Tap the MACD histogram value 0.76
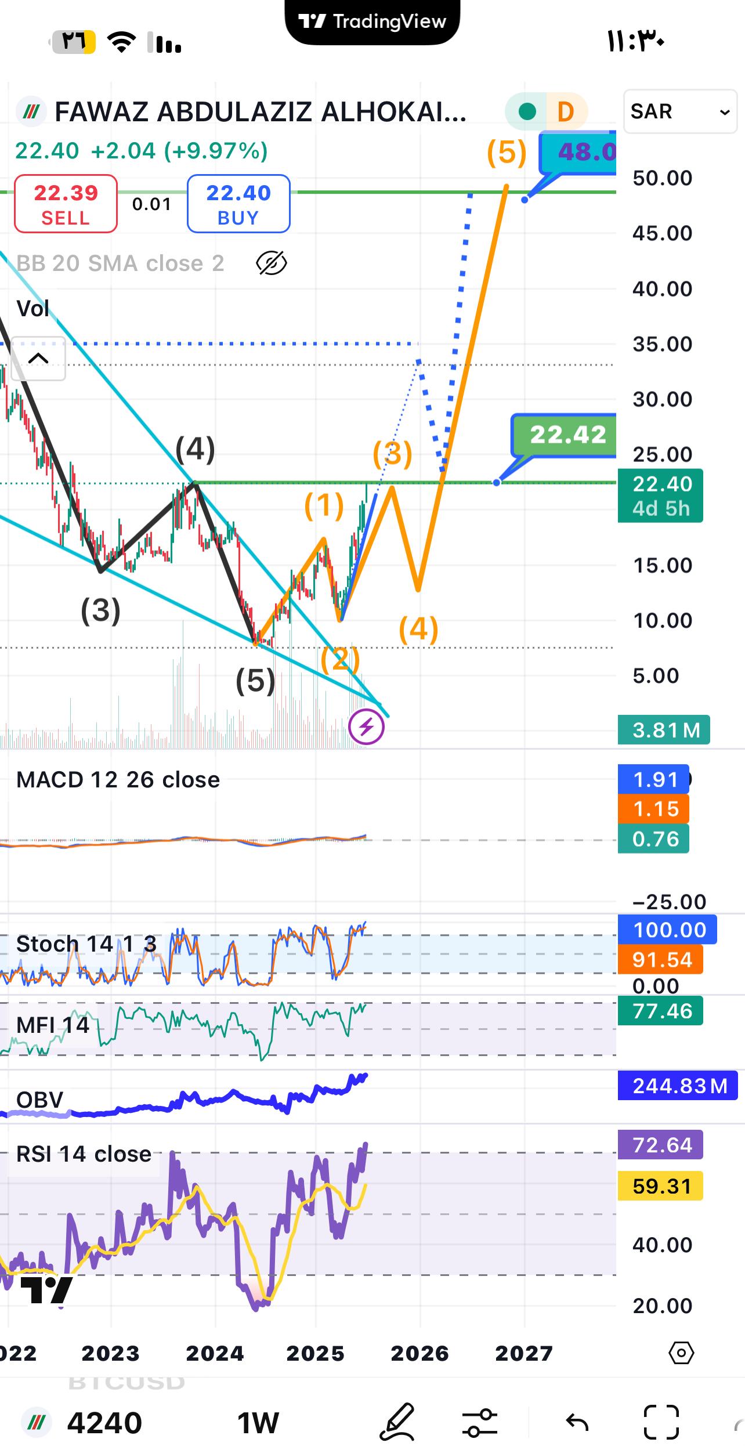 [x=654, y=838]
